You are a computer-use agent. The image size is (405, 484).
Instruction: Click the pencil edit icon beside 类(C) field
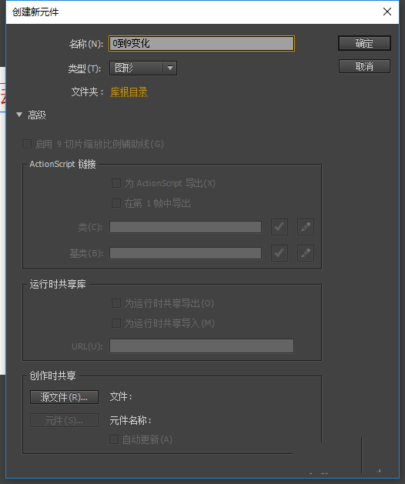pyautogui.click(x=306, y=227)
